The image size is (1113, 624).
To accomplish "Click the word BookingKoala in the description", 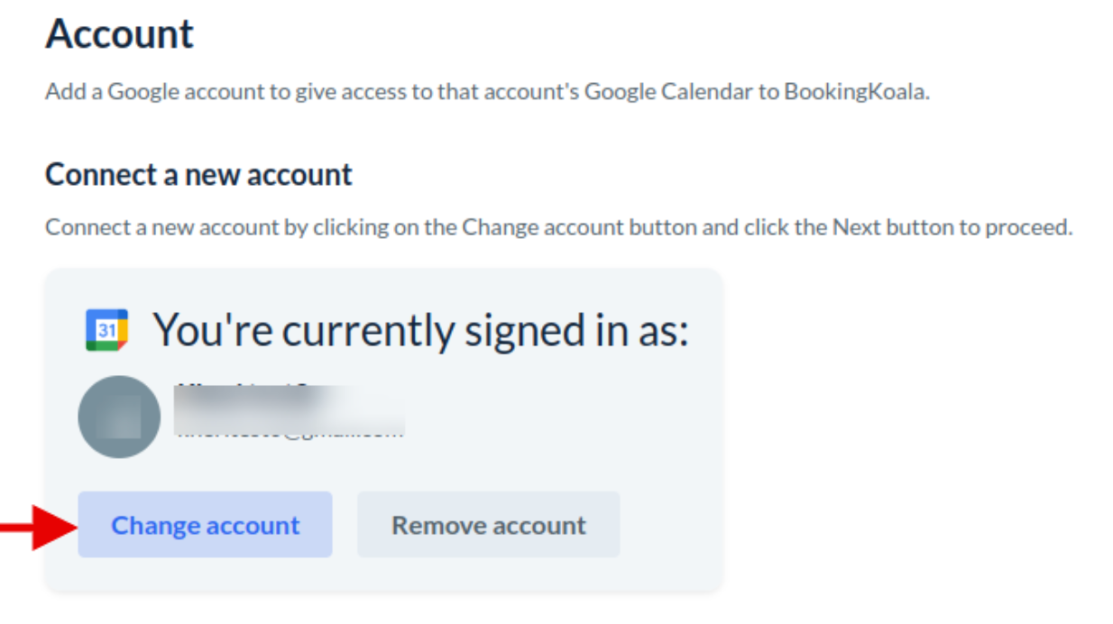I will click(855, 92).
